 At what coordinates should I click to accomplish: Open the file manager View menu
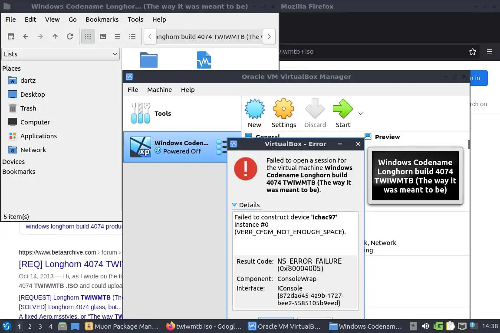(52, 20)
